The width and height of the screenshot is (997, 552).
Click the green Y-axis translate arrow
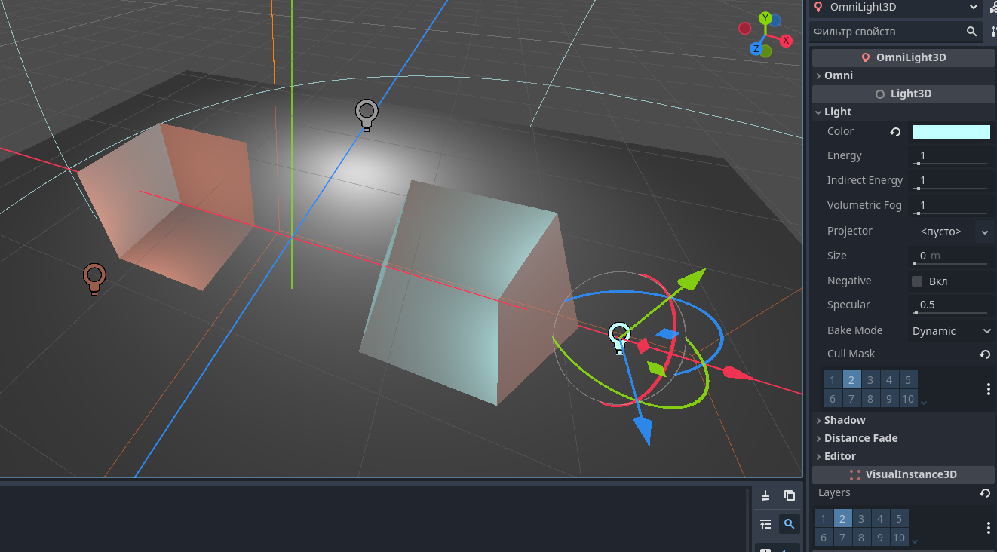[692, 279]
